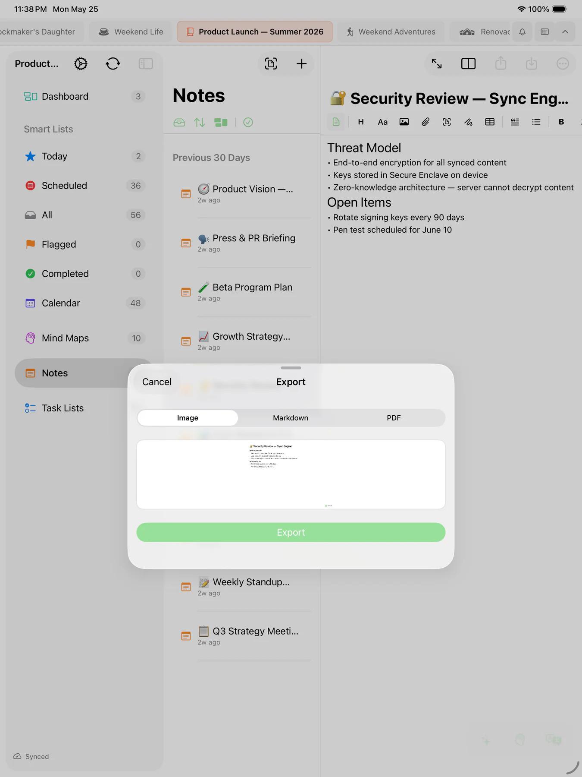Open Press & PR Briefing note
582x777 pixels.
242,243
